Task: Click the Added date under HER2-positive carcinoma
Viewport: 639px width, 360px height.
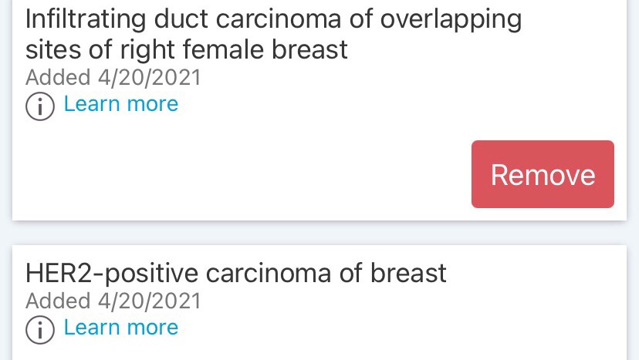Action: coord(113,301)
